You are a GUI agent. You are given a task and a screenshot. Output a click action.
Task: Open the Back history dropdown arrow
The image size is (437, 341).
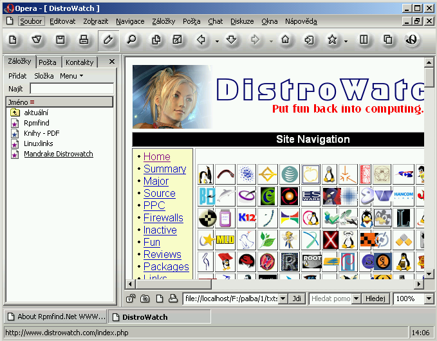[217, 41]
